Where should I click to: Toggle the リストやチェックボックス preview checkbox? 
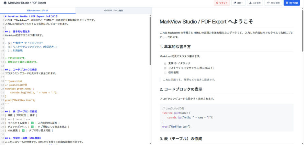coord(165,68)
